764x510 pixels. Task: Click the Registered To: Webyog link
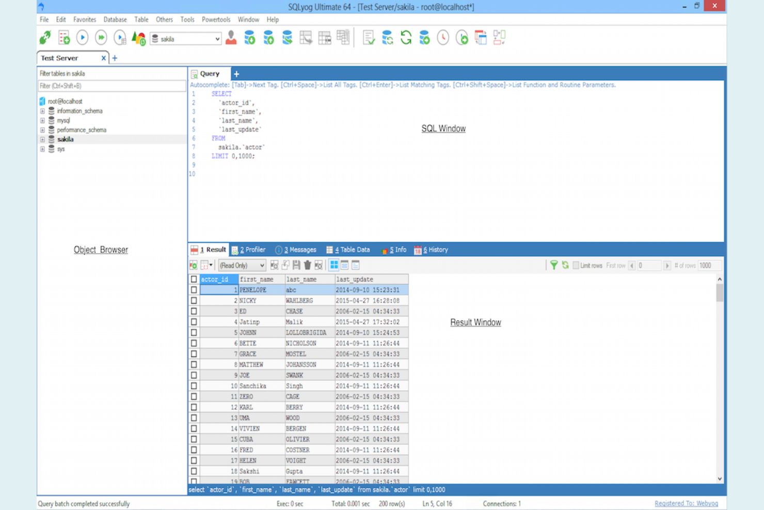pyautogui.click(x=686, y=503)
